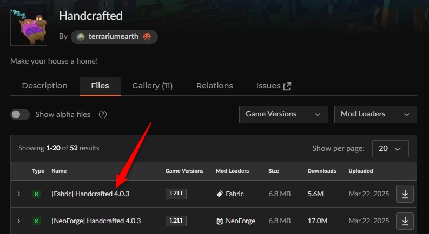Screen dimensions: 429x234
Task: Open the Game Versions dropdown
Action: pyautogui.click(x=283, y=114)
